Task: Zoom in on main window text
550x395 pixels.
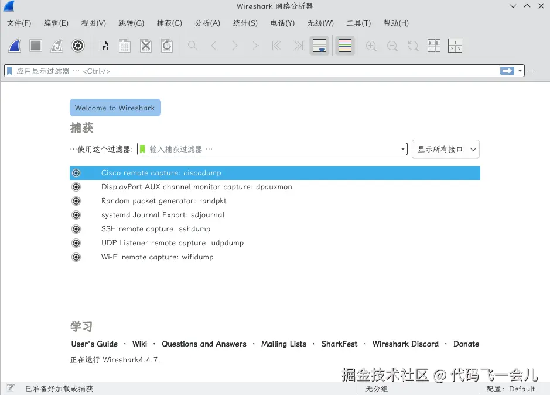Action: pyautogui.click(x=371, y=46)
